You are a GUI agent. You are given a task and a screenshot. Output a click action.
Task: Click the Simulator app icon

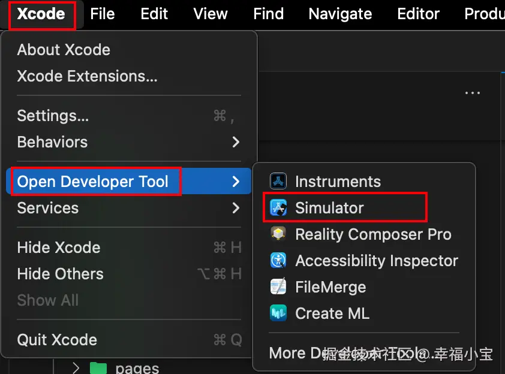click(279, 208)
